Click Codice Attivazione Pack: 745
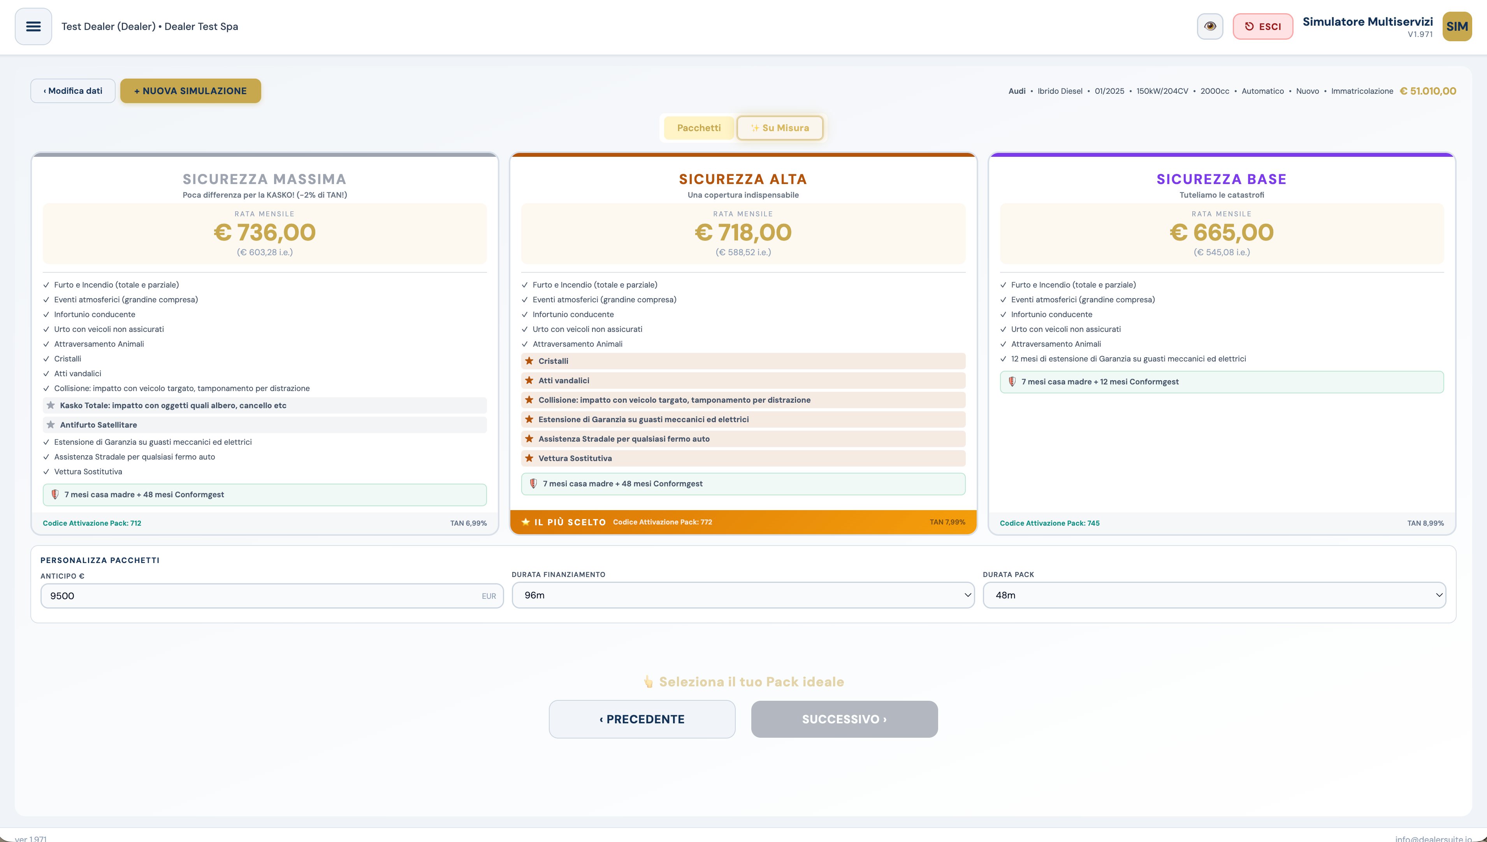This screenshot has height=842, width=1487. pyautogui.click(x=1050, y=523)
